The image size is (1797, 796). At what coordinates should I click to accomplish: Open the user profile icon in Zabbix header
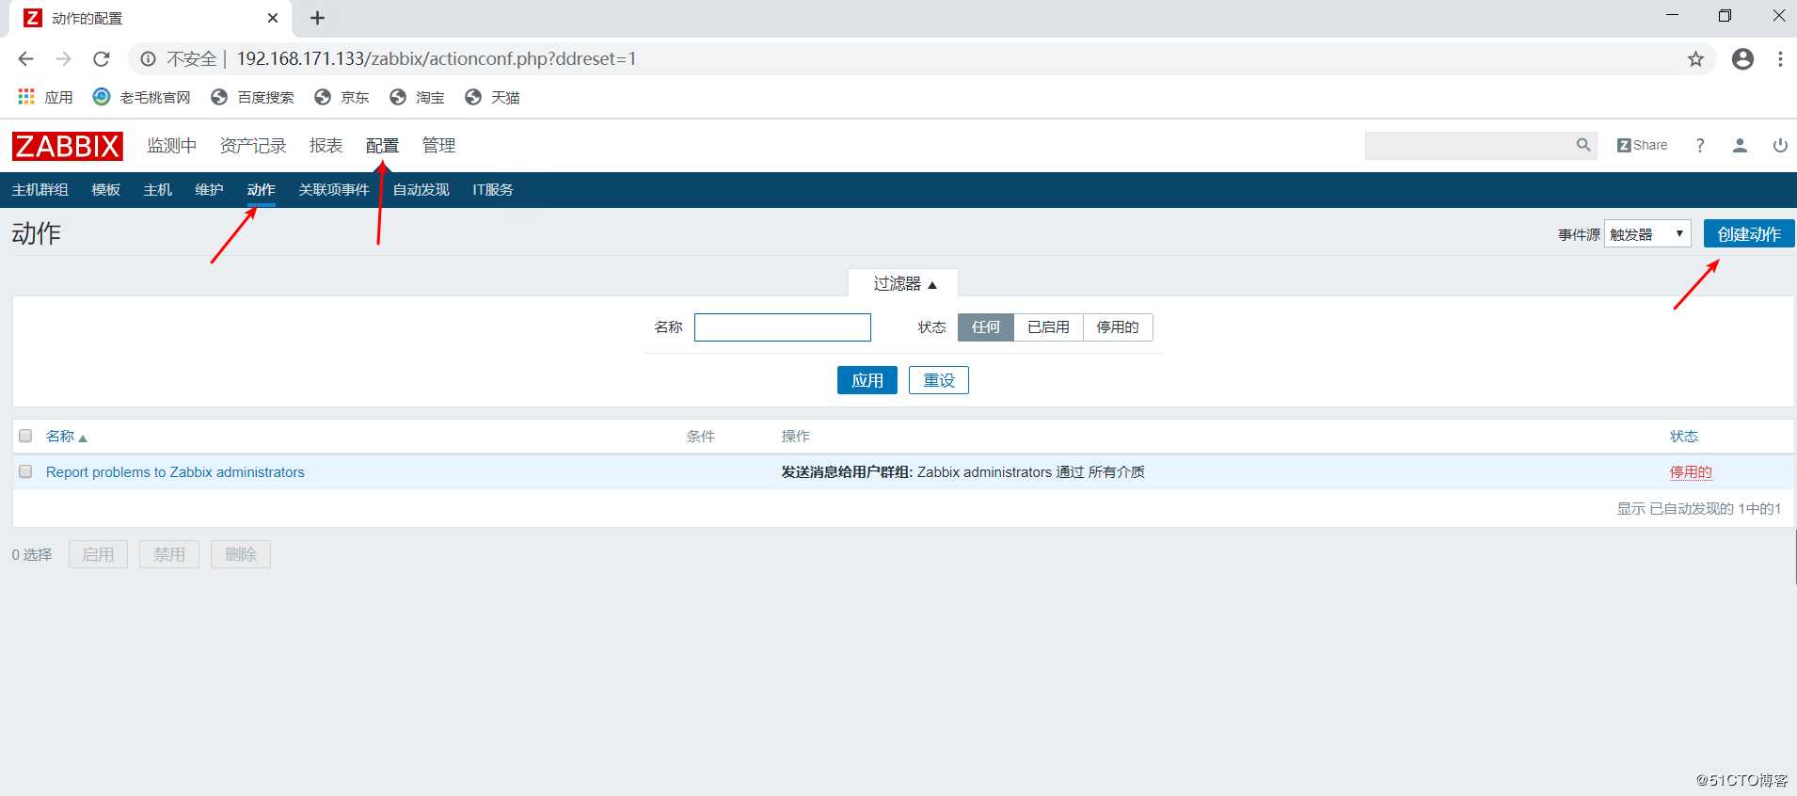pos(1740,145)
